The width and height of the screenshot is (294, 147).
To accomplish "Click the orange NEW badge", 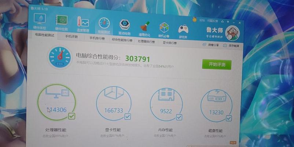I will (233, 143).
